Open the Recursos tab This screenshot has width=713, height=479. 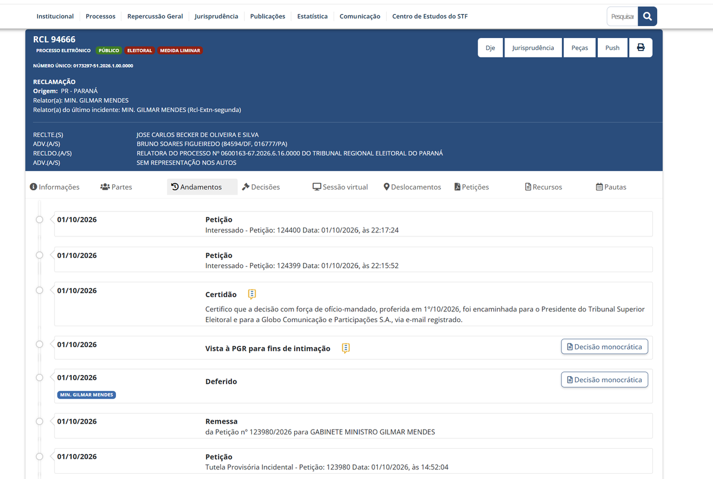point(544,187)
